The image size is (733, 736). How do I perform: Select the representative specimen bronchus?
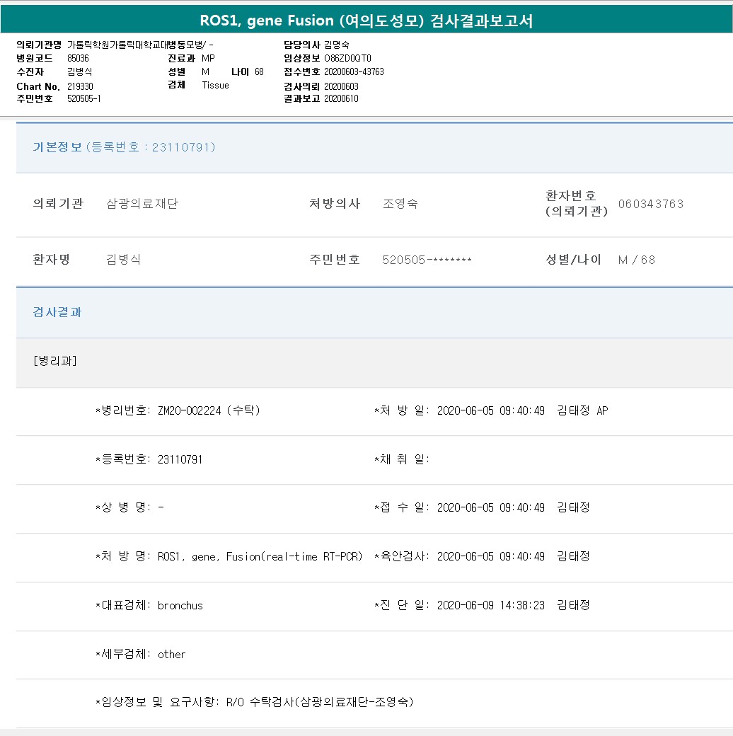[180, 605]
